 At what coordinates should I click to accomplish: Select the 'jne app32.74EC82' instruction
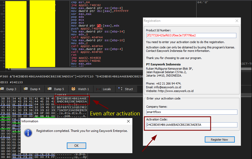86,5
